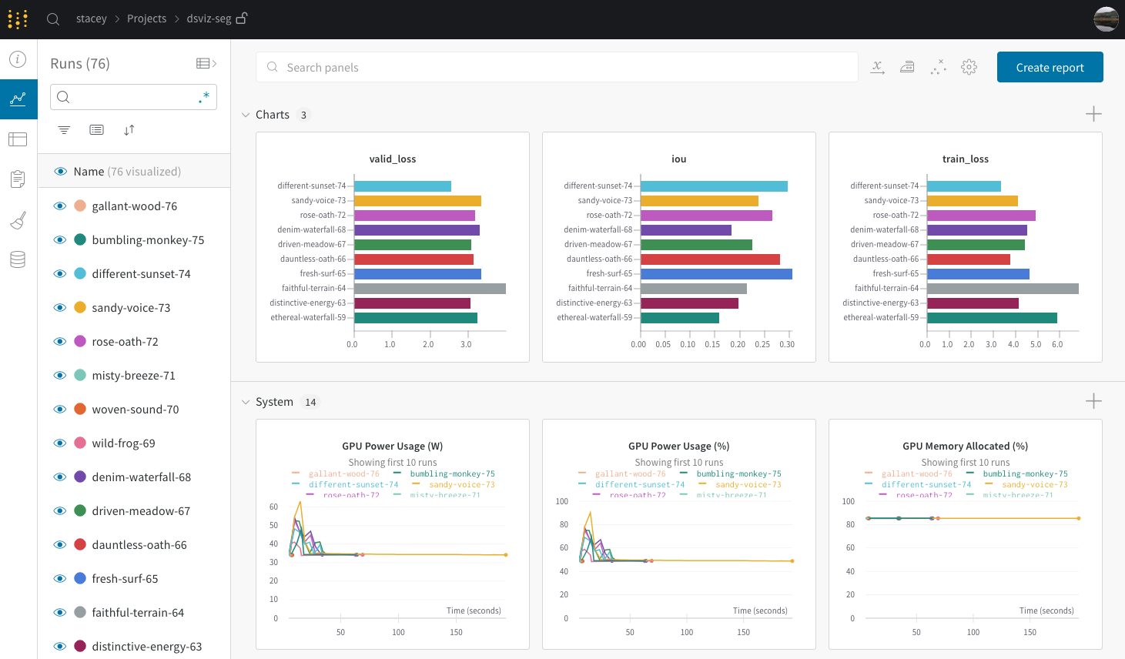Open the reports clipboard sidebar icon
This screenshot has width=1125, height=659.
click(18, 179)
